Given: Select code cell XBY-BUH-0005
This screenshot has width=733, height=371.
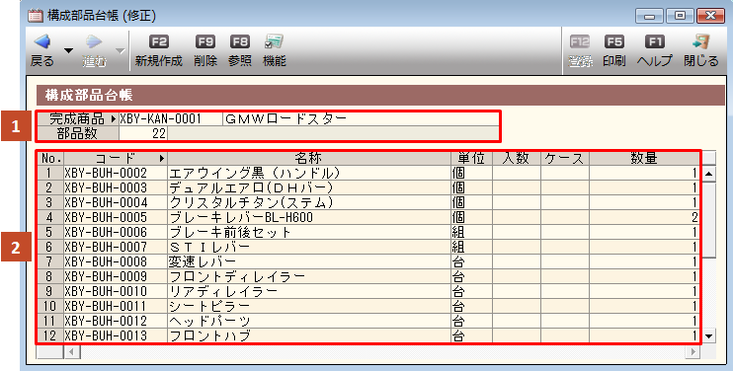Looking at the screenshot, I should point(116,217).
